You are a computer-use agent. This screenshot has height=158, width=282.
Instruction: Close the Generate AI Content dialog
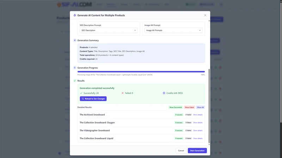(x=205, y=15)
